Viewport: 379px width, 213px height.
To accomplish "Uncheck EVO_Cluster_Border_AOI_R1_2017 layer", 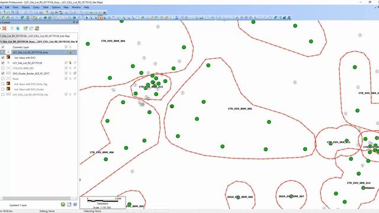I will pos(3,73).
